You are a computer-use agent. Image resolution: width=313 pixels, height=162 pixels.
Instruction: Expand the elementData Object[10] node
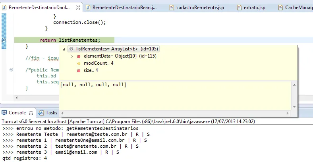coord(72,56)
